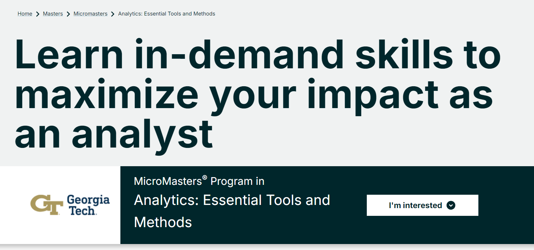Click the downward chevron inside I'm interested
The height and width of the screenshot is (250, 534).
point(451,205)
